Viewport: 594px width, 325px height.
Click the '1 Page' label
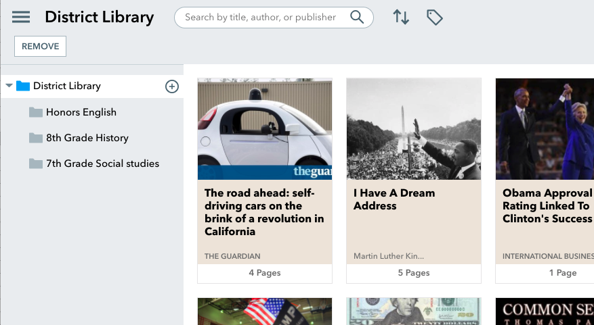(563, 273)
